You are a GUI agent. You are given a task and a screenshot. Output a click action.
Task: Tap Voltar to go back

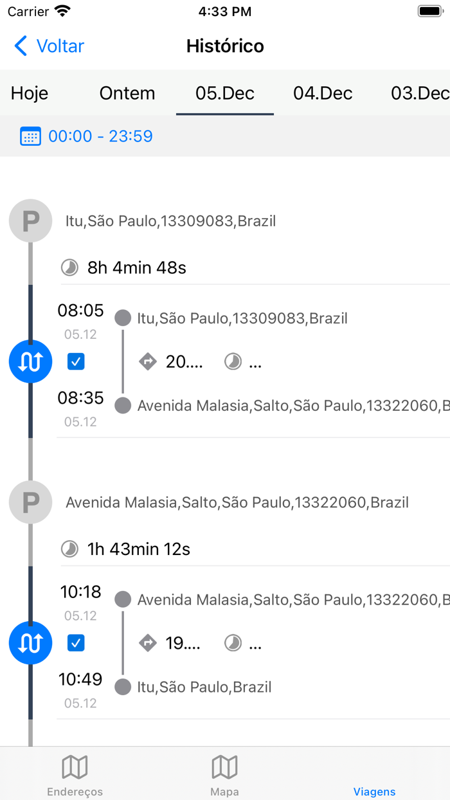(x=48, y=46)
